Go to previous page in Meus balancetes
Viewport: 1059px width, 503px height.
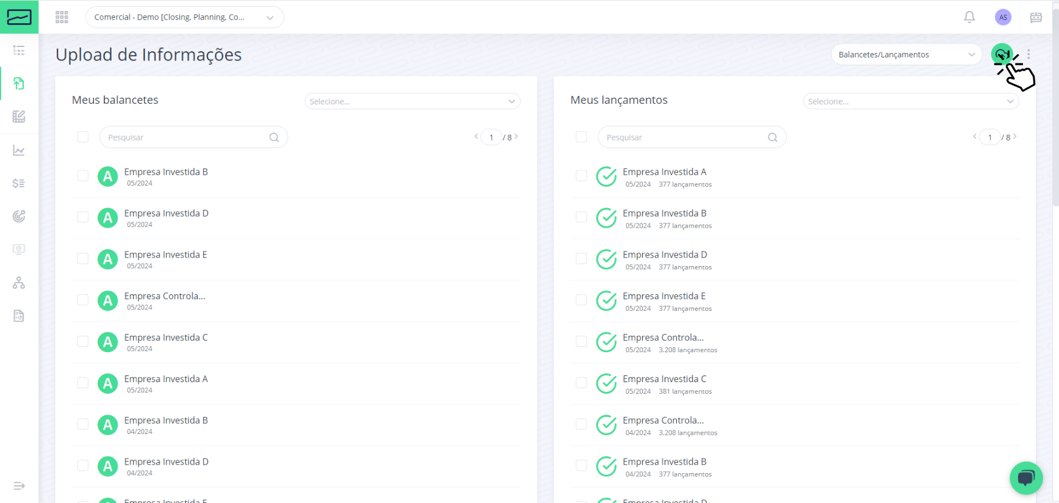pos(476,137)
